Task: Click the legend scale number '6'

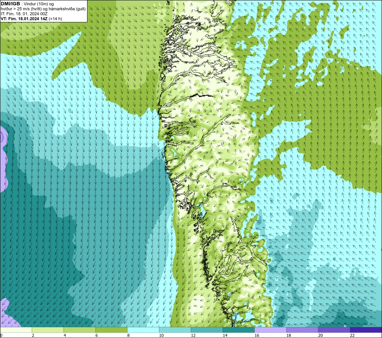Action: pos(97,335)
